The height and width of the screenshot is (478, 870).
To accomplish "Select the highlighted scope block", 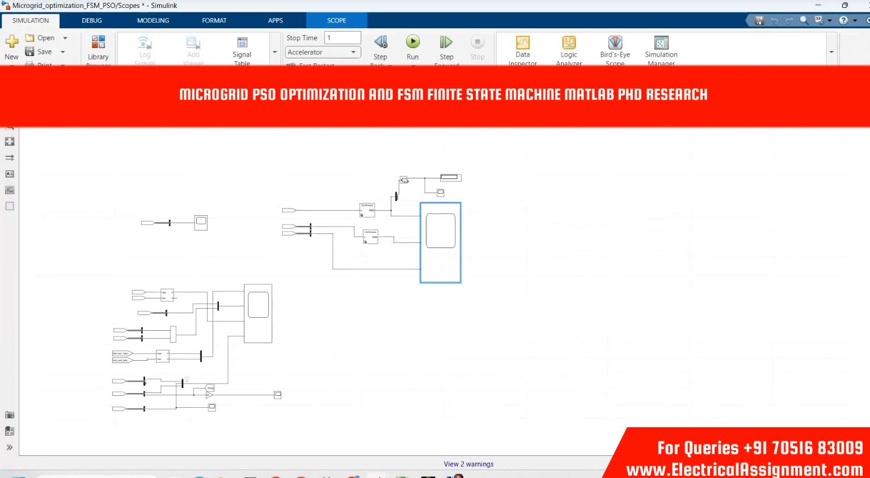I will coord(441,242).
